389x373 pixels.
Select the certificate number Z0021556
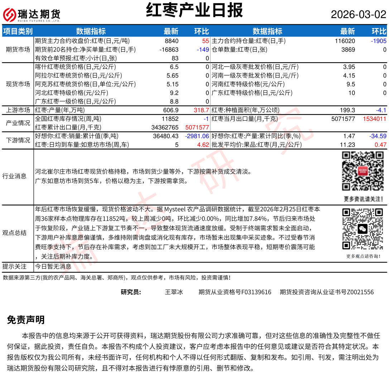[360, 292]
